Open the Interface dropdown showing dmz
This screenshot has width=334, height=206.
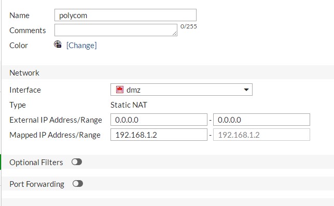(182, 90)
